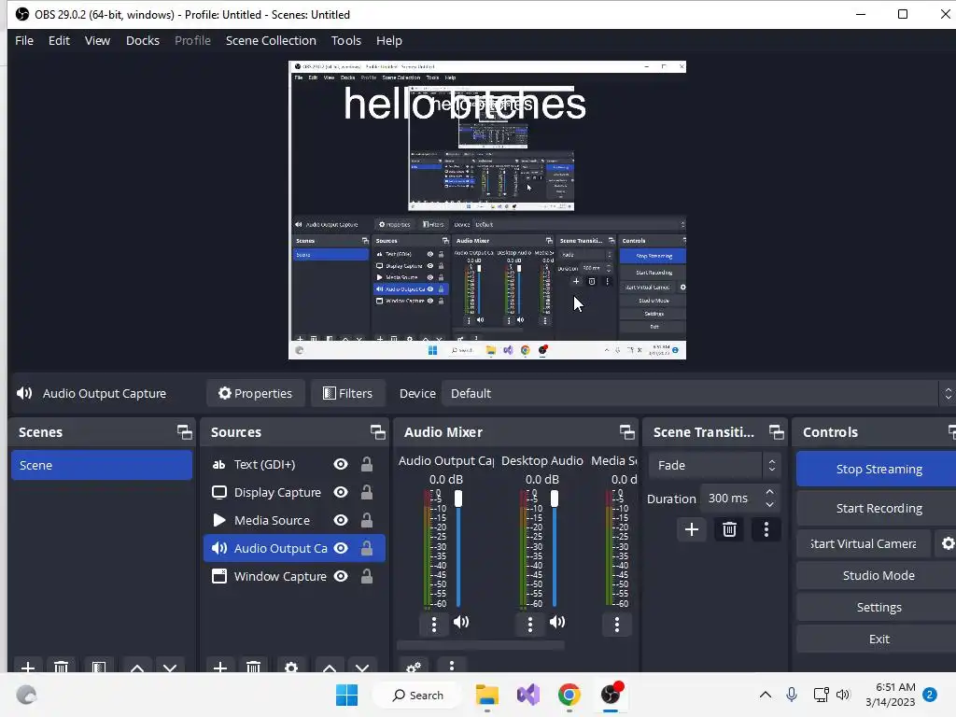Screen dimensions: 956x717
Task: Hide the Media Source source
Action: [x=341, y=521]
